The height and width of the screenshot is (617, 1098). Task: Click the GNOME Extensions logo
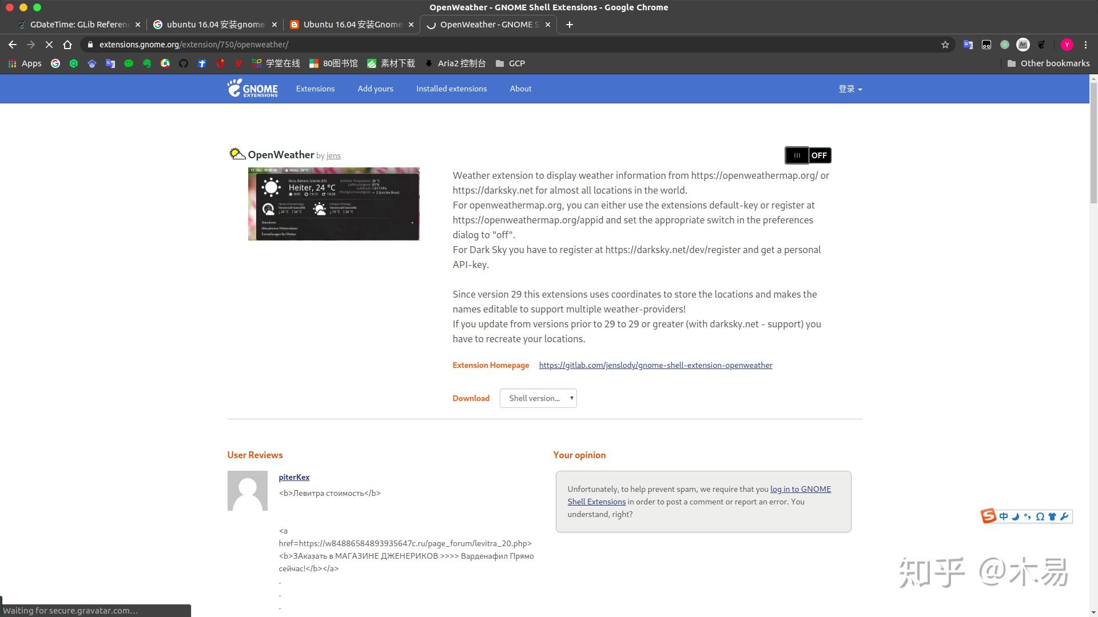(x=252, y=88)
